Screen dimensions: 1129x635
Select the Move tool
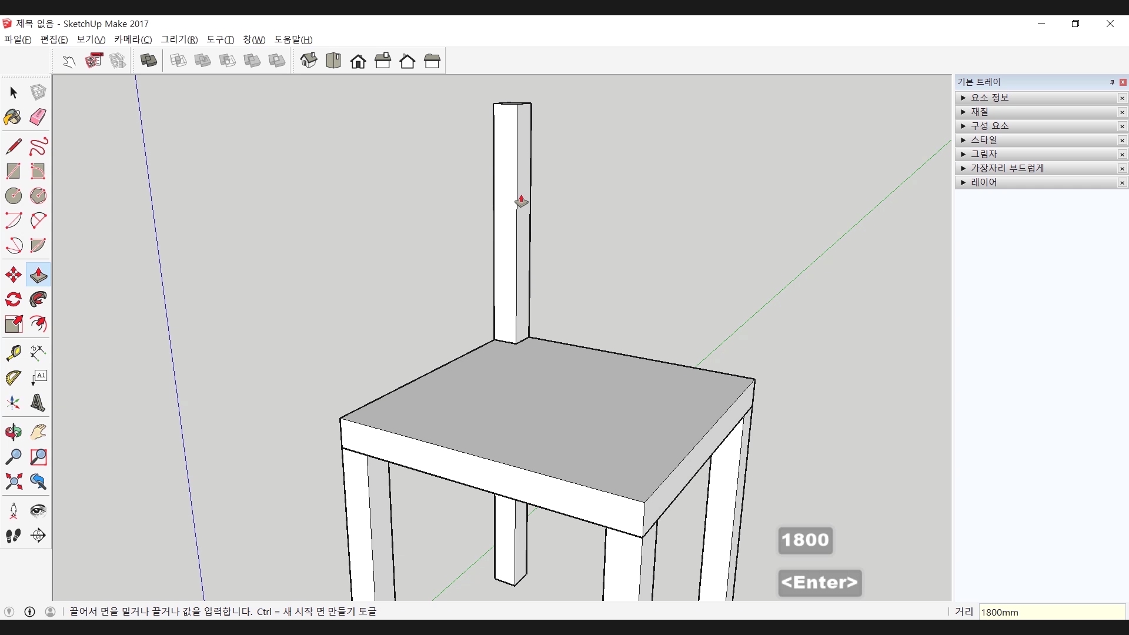(x=13, y=275)
